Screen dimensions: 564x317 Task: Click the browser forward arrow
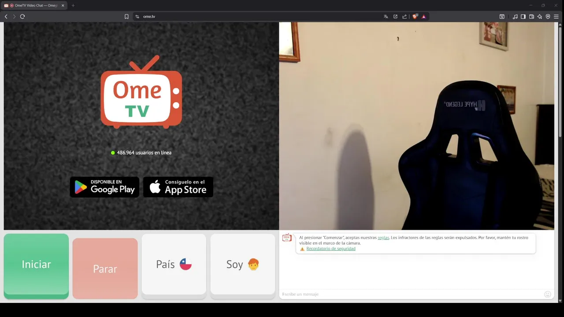tap(14, 16)
